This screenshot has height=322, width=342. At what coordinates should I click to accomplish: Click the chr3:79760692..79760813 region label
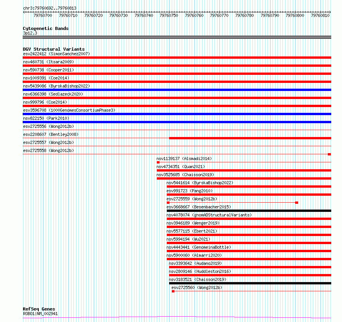50,8
